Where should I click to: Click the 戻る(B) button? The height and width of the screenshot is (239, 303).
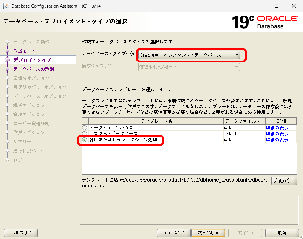click(x=173, y=233)
